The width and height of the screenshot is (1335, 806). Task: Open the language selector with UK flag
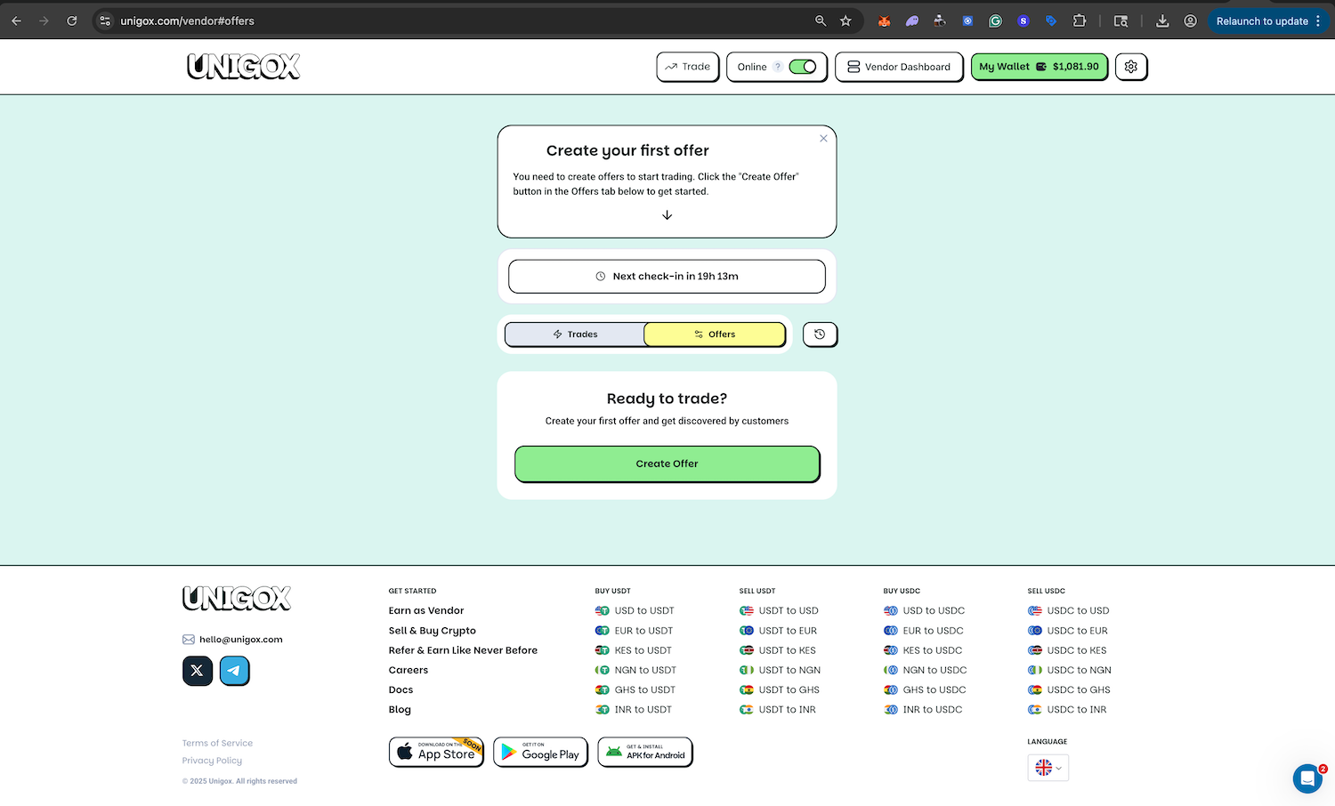coord(1048,767)
